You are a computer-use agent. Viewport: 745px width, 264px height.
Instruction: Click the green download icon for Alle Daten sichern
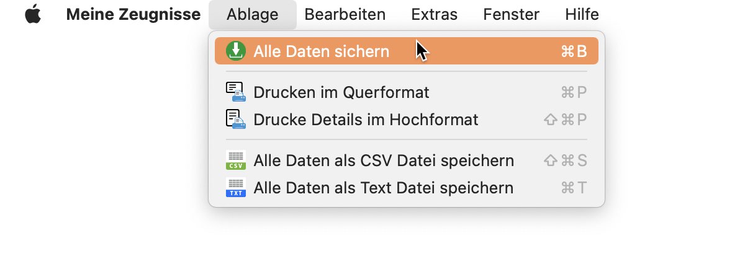pyautogui.click(x=236, y=51)
